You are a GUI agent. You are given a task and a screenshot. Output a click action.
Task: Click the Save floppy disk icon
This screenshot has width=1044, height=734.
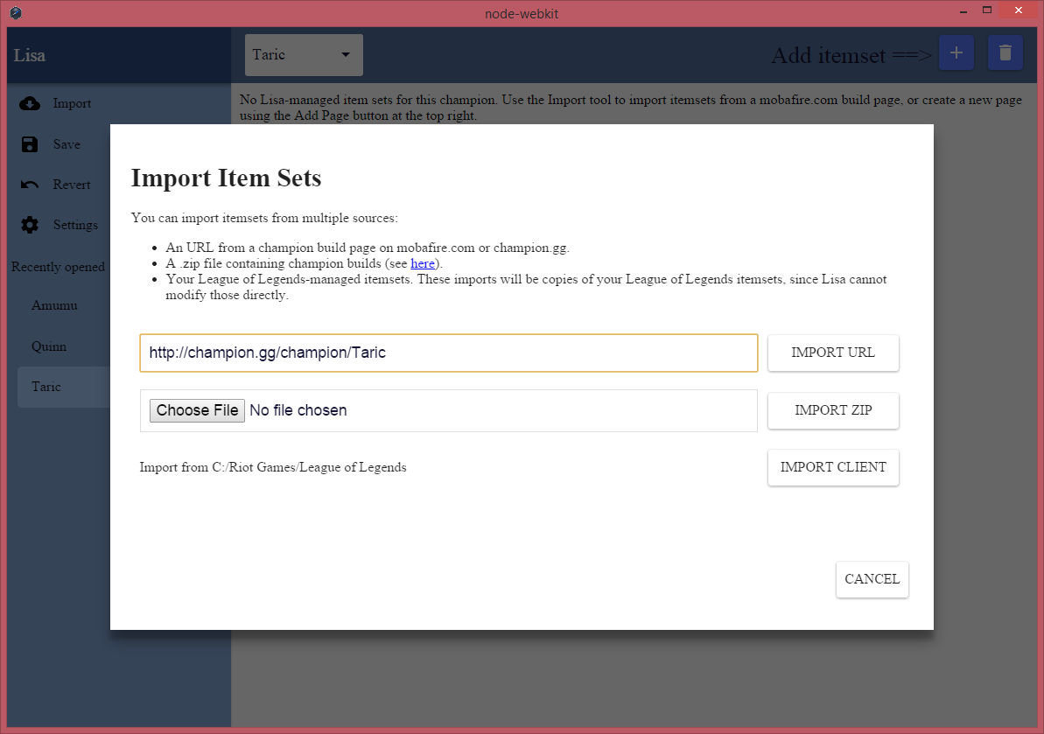click(x=29, y=144)
